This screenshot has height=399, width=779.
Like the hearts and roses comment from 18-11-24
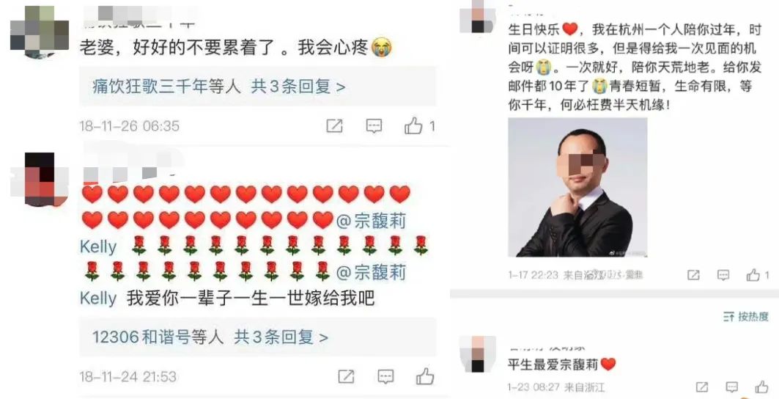tap(425, 376)
